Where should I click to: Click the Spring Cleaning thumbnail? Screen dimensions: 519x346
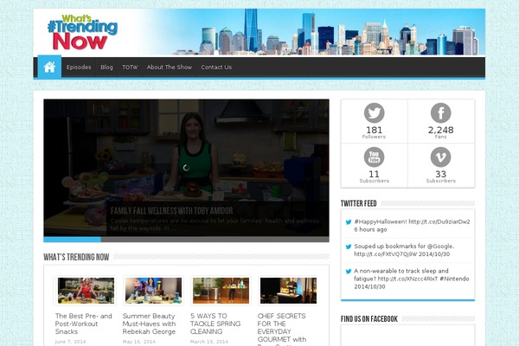(221, 291)
